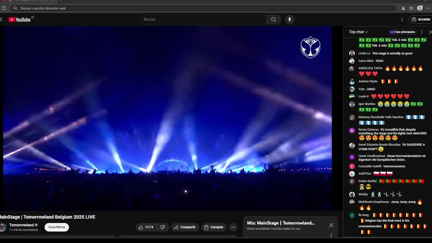432x243 pixels.
Task: Dislike the video with the thumbs-down
Action: click(162, 227)
